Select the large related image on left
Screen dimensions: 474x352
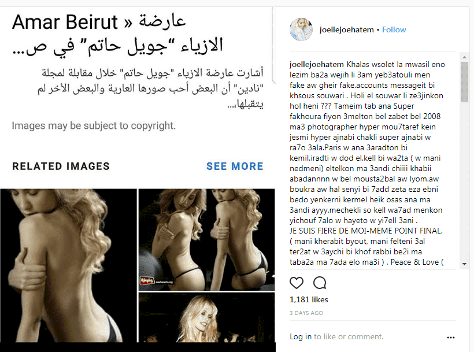68,265
